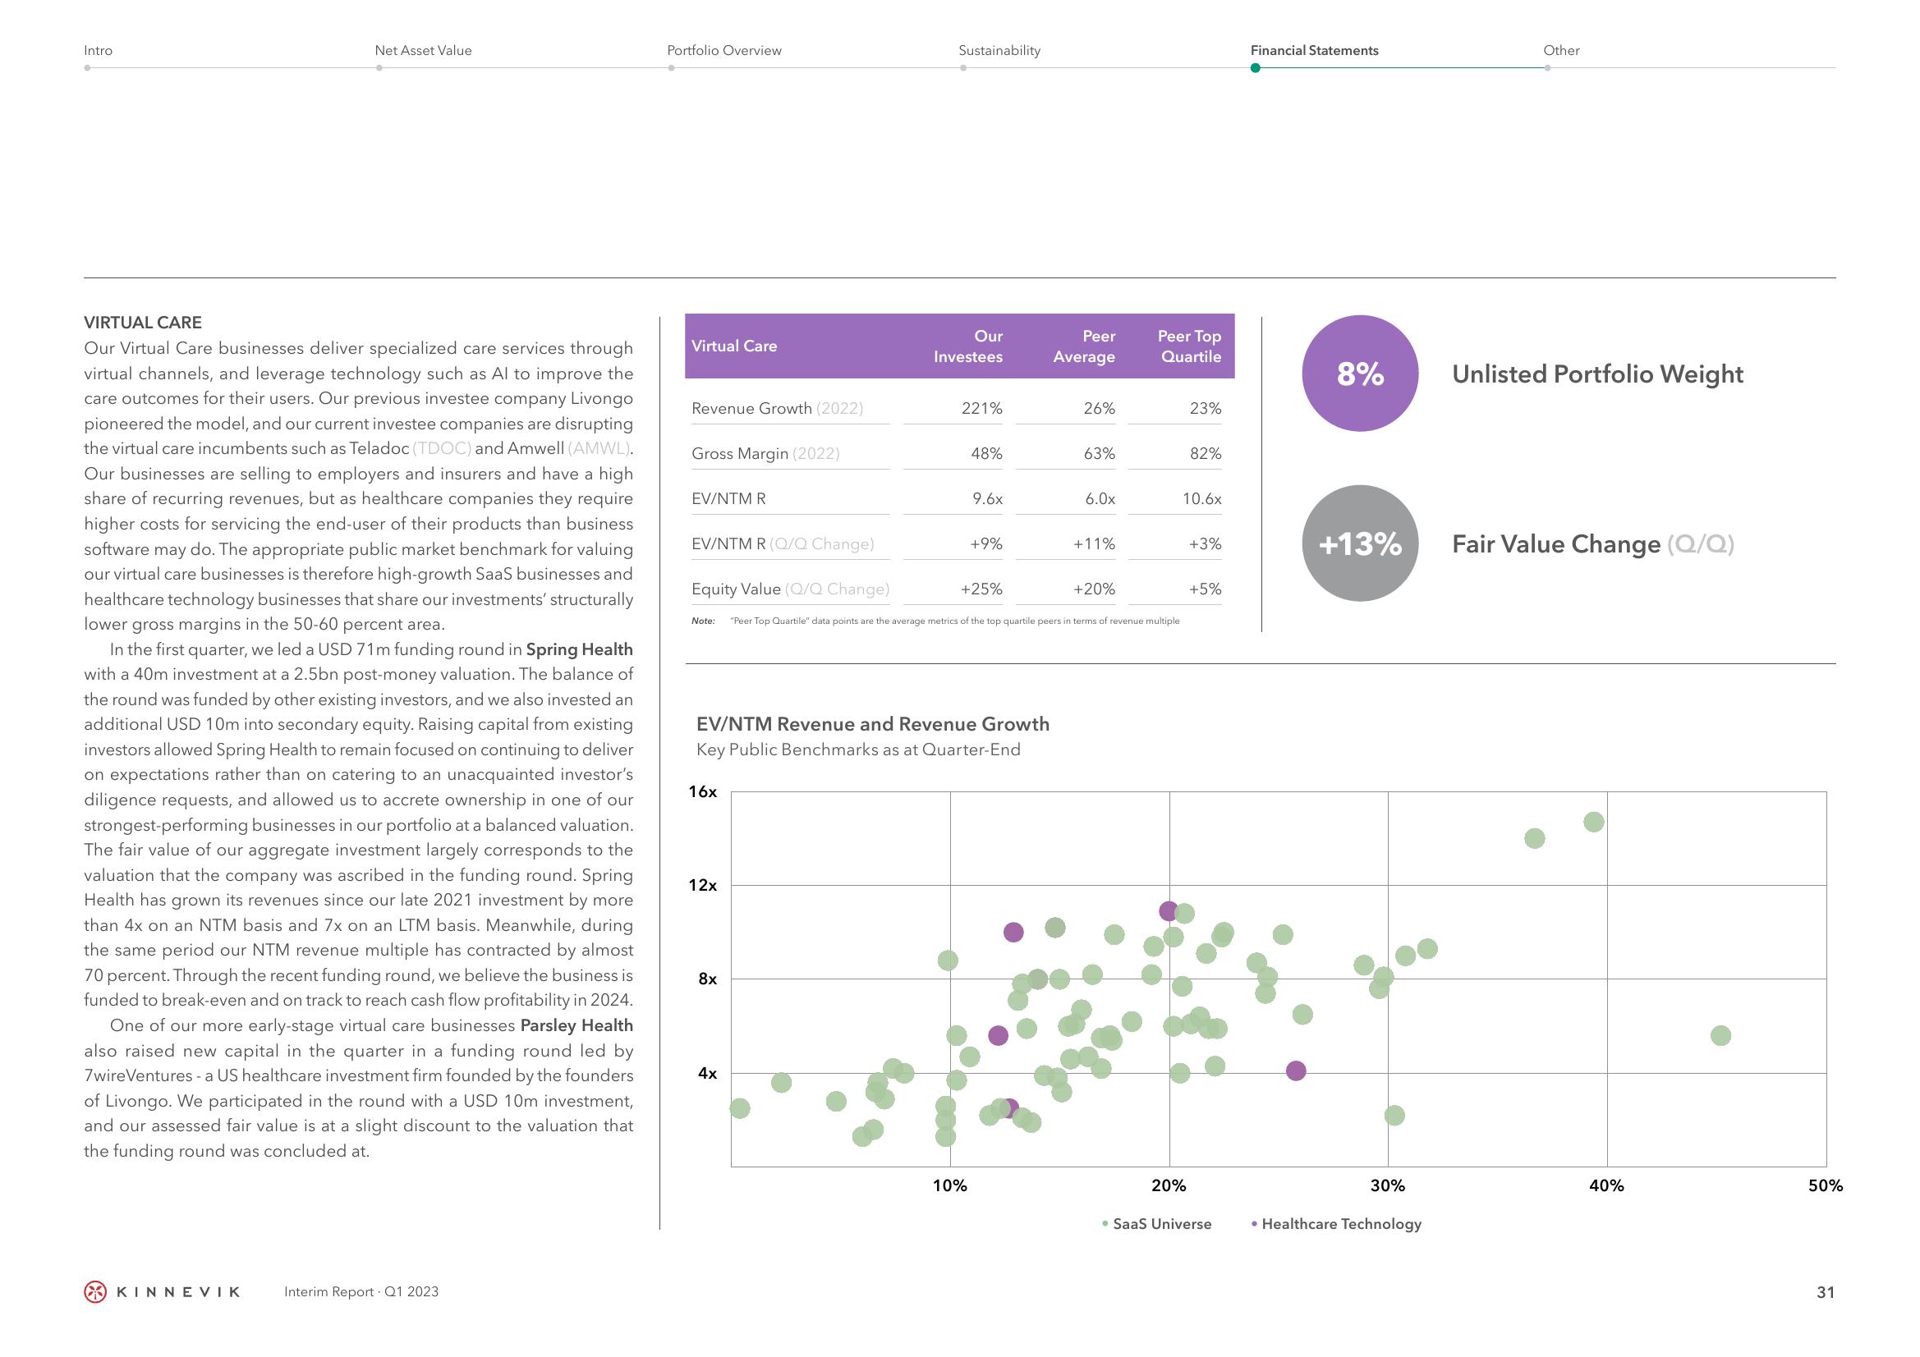Click the purple 8% circle
Screen dimensions: 1920x1357
pos(1360,373)
